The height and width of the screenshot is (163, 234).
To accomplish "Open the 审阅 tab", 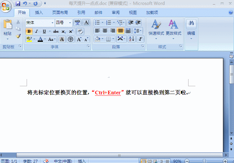I will point(116,13).
